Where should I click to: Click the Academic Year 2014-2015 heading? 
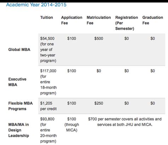point(36,5)
